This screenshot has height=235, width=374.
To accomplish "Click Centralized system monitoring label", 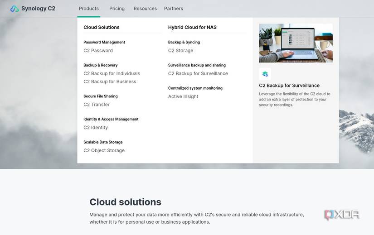I will pos(195,88).
